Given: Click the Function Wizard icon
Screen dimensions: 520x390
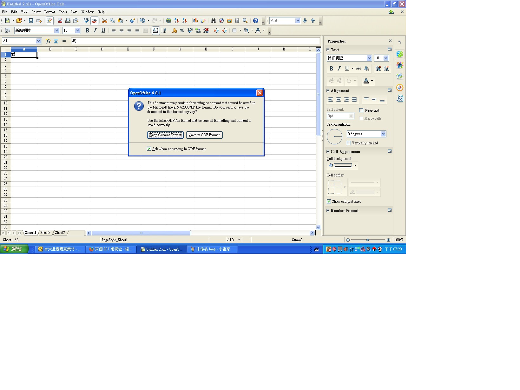Looking at the screenshot, I should (x=48, y=41).
